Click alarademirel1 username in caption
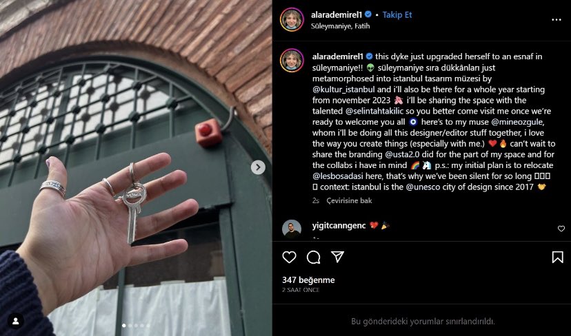The width and height of the screenshot is (571, 336). click(x=338, y=56)
